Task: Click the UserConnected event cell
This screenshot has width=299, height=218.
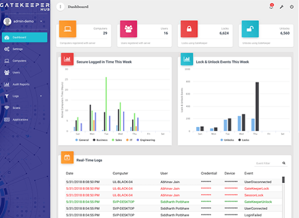Action: (x=256, y=209)
